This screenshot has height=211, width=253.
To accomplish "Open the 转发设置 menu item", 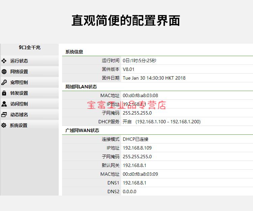I will [x=29, y=93].
